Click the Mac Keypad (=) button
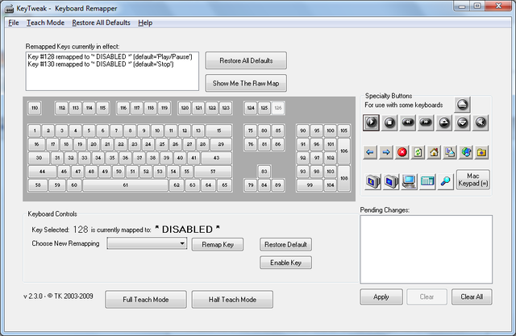Image resolution: width=516 pixels, height=336 pixels. pyautogui.click(x=473, y=180)
